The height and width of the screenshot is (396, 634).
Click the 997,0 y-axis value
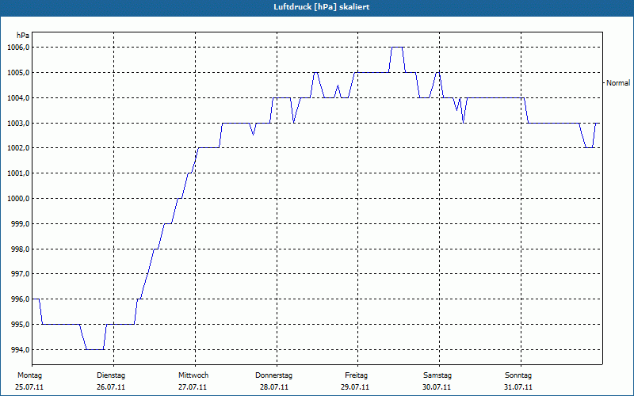pyautogui.click(x=20, y=274)
